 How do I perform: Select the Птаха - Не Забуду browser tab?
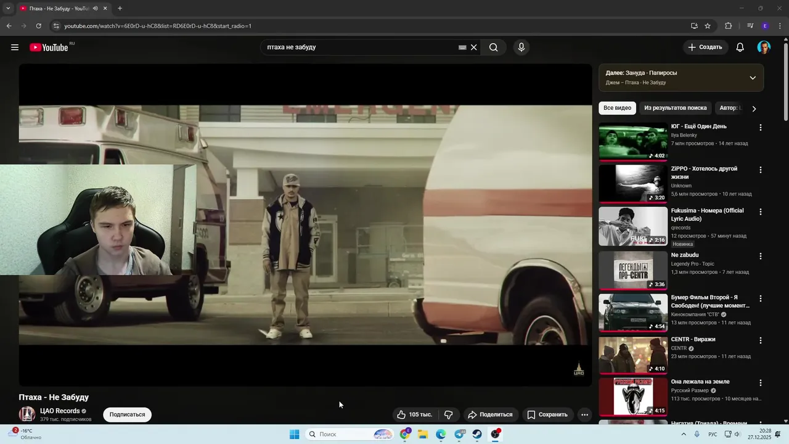pos(58,9)
